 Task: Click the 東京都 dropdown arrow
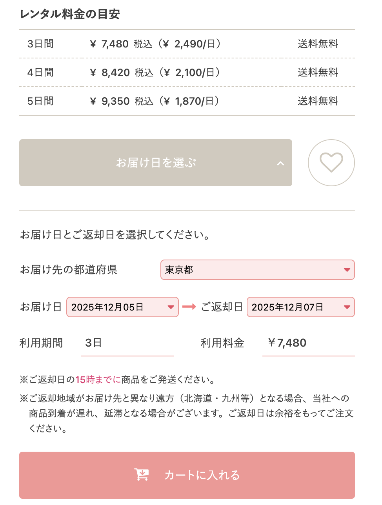point(347,270)
